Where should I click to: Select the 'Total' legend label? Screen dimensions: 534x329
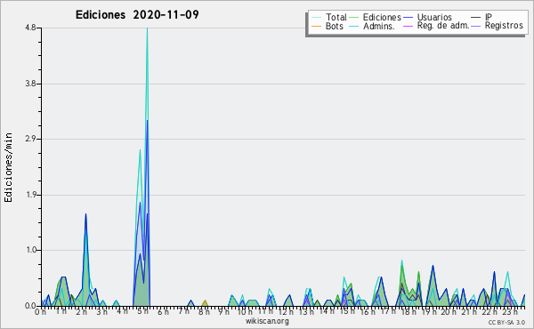tap(336, 17)
